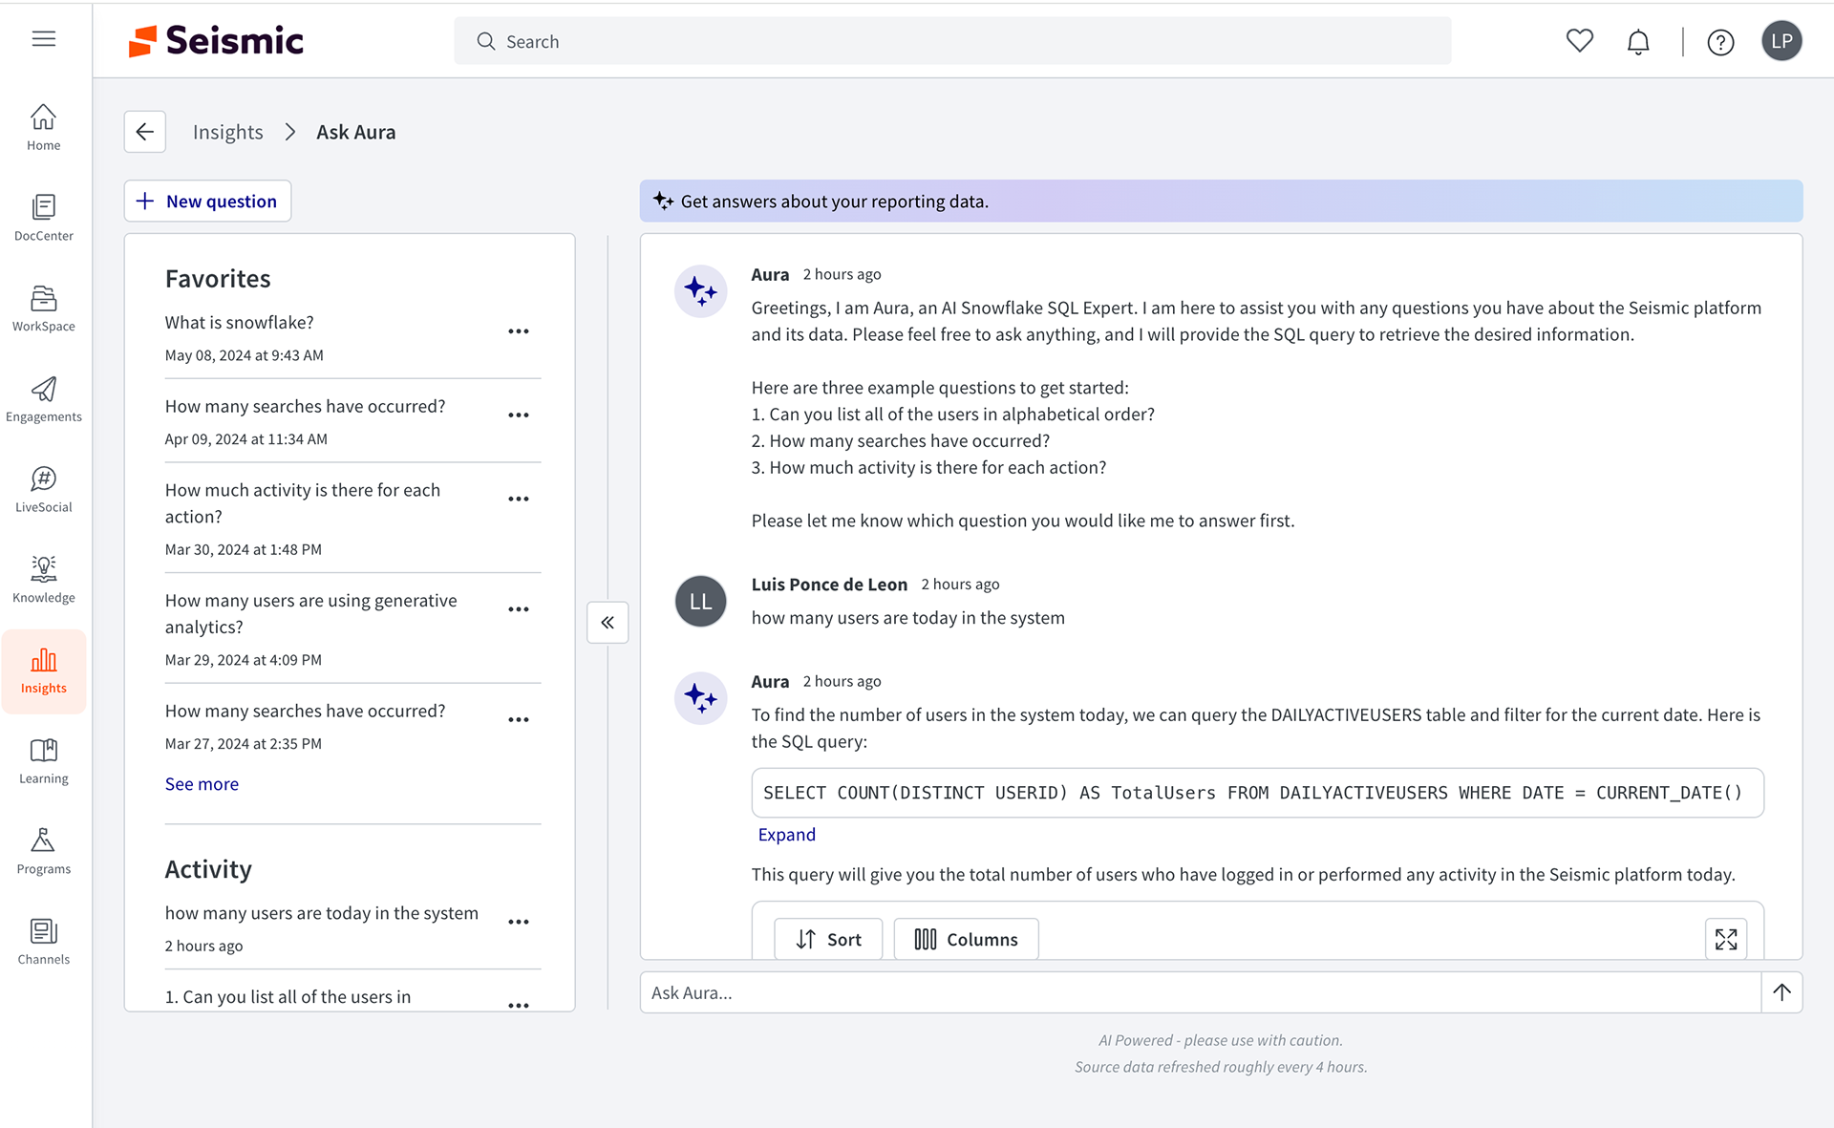This screenshot has width=1834, height=1128.
Task: Click search magnifier icon
Action: pyautogui.click(x=485, y=41)
